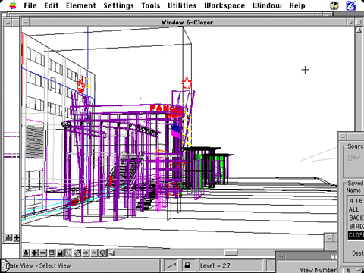Open the Utilities menu
Screen dimensions: 364x273
(182, 5)
